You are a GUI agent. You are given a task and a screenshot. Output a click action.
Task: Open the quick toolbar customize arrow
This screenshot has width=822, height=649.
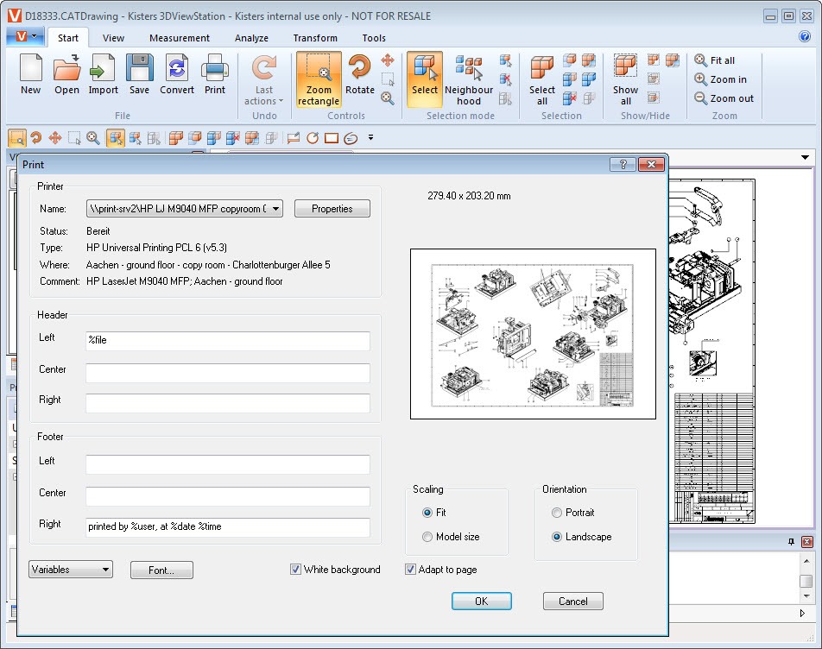pos(370,138)
